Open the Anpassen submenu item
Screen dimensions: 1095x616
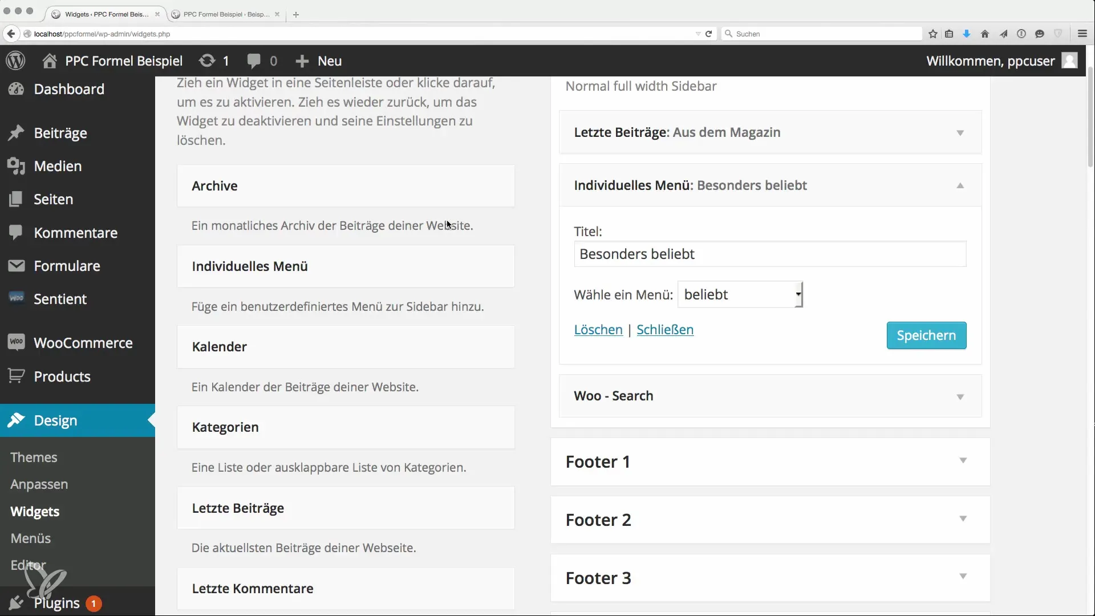(x=39, y=484)
